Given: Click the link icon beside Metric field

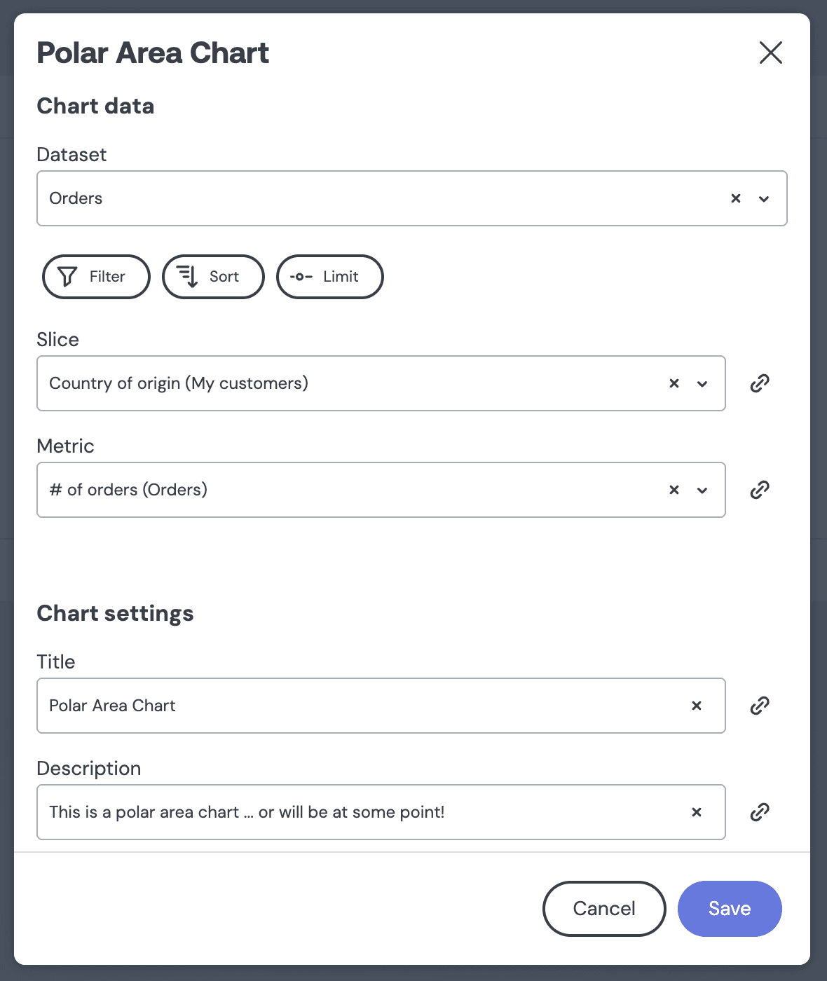Looking at the screenshot, I should tap(760, 490).
